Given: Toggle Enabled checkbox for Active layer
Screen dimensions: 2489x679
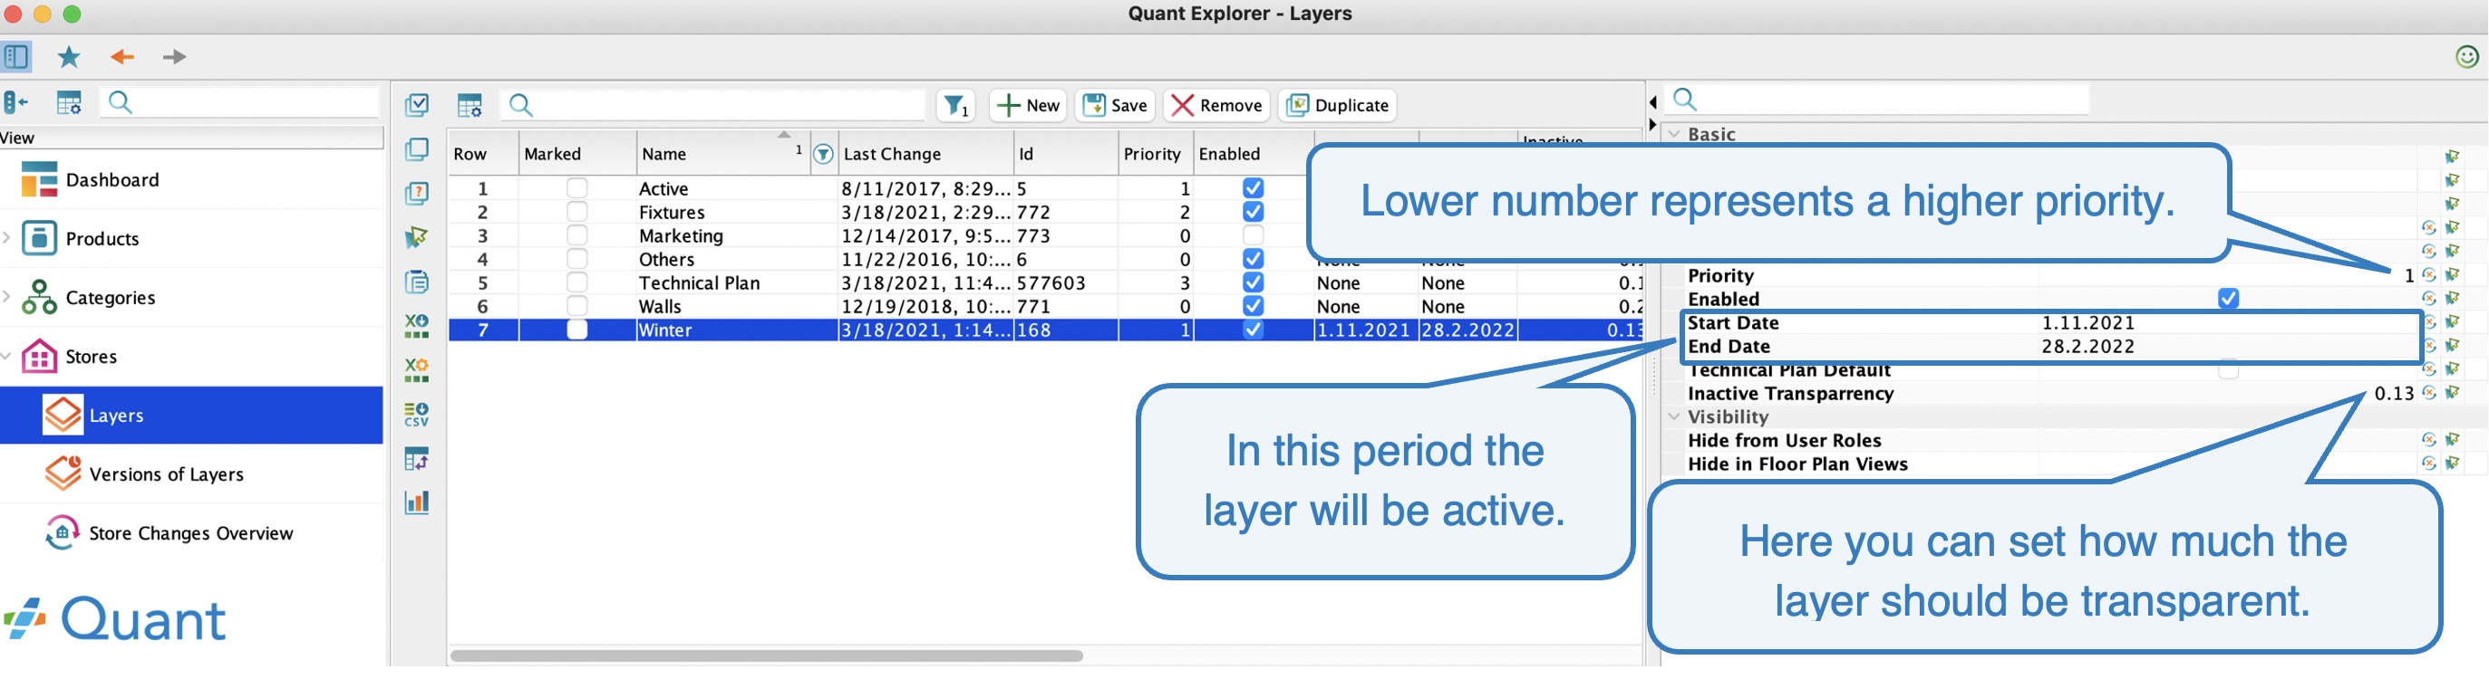Looking at the screenshot, I should pos(1254,188).
